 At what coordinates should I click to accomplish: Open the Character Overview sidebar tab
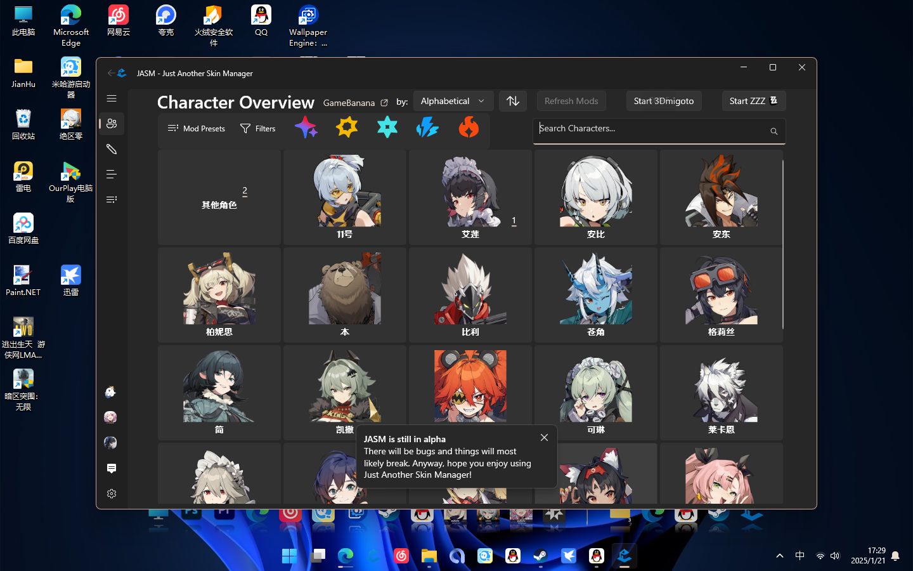112,124
